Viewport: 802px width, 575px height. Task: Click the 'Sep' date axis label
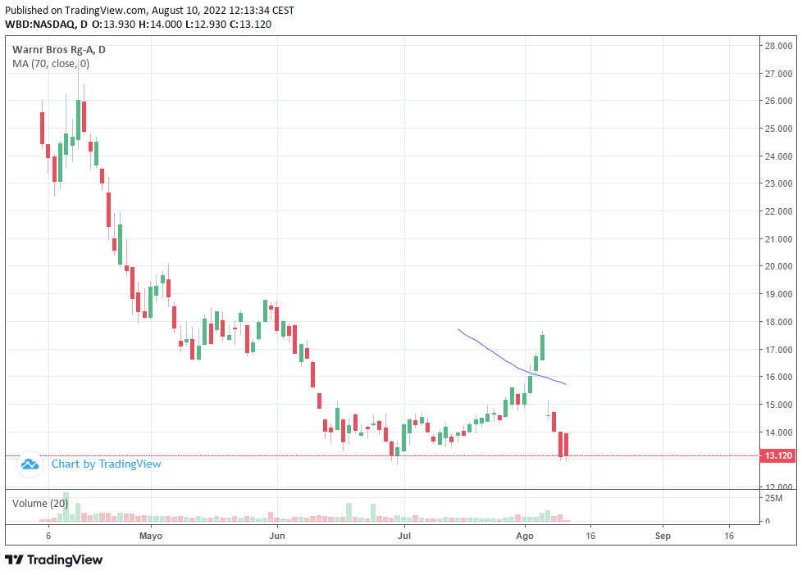click(x=663, y=536)
